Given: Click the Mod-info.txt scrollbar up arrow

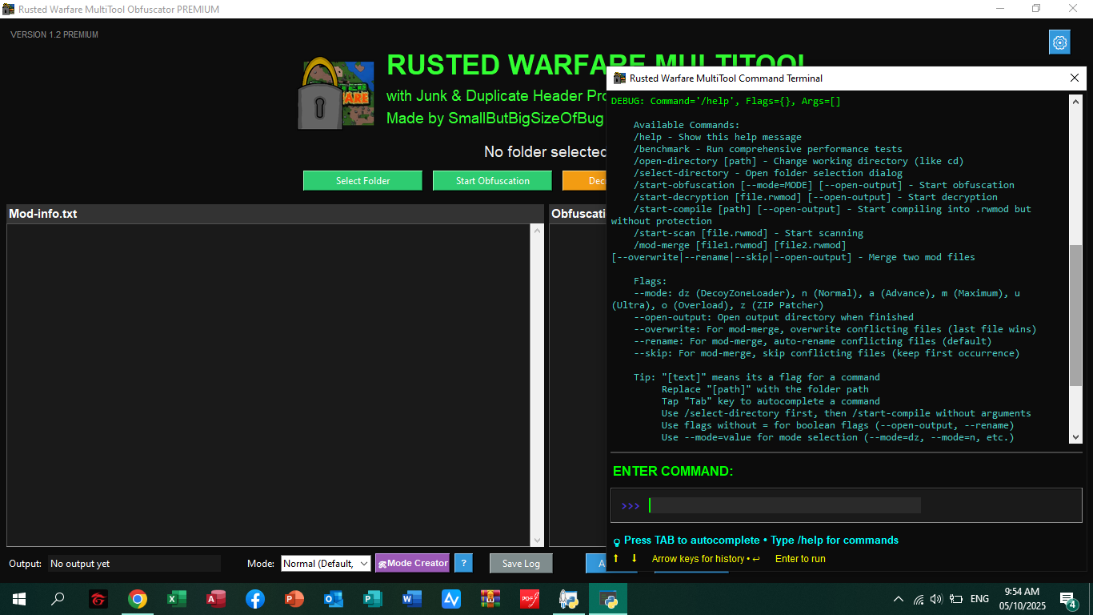Looking at the screenshot, I should click(x=537, y=231).
